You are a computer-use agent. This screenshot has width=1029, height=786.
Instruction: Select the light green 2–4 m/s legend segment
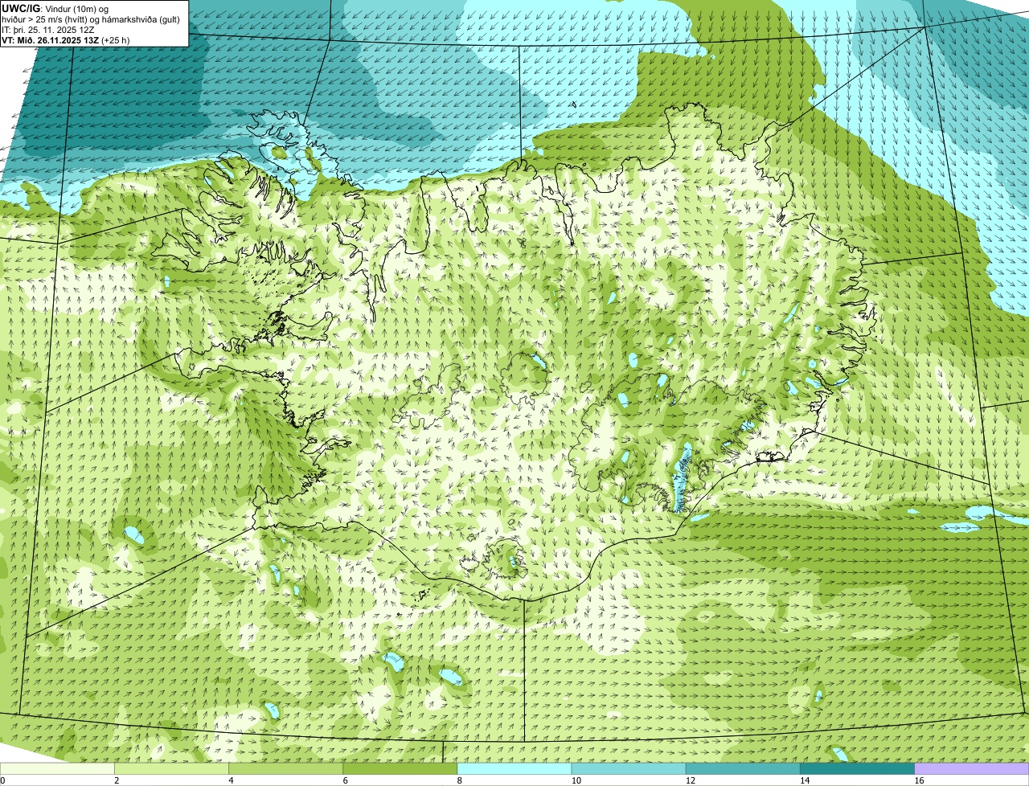[172, 769]
